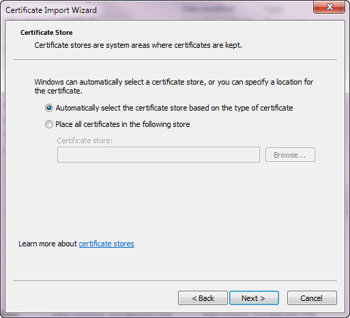The height and width of the screenshot is (318, 350).
Task: Close the wizard window with the red X
Action: click(329, 7)
